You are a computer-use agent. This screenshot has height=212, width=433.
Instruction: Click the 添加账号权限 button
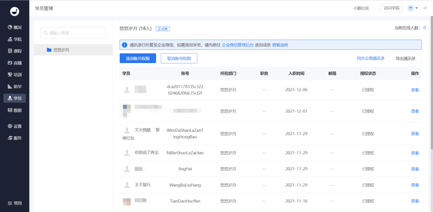click(138, 58)
